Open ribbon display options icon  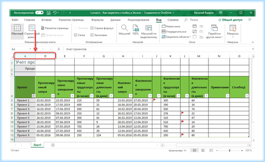(x=221, y=13)
